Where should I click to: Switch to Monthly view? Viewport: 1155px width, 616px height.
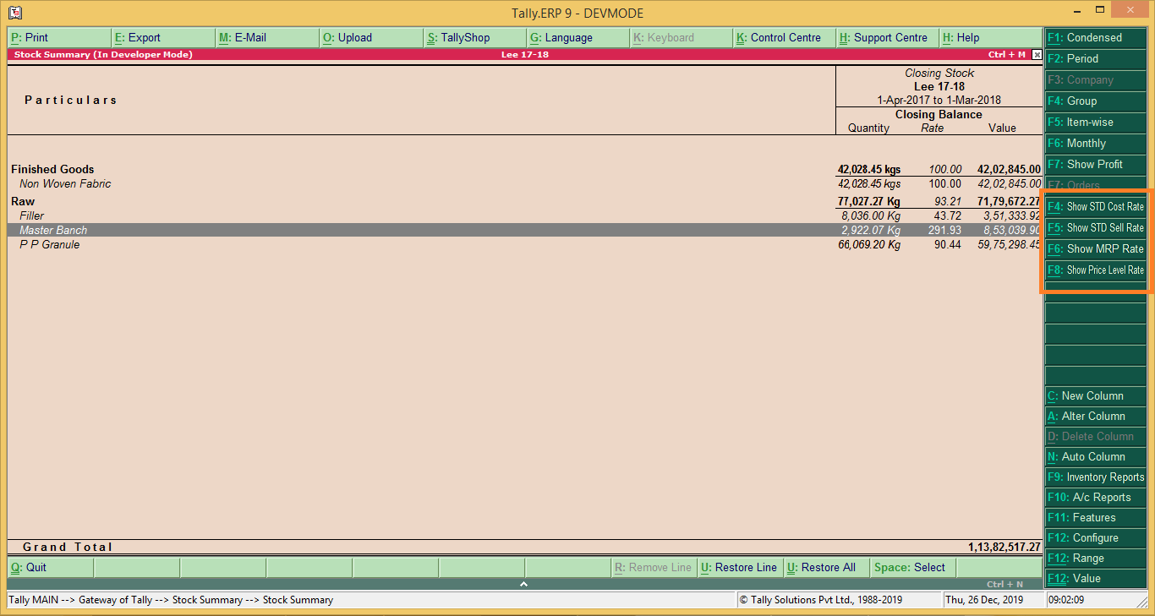pyautogui.click(x=1095, y=143)
